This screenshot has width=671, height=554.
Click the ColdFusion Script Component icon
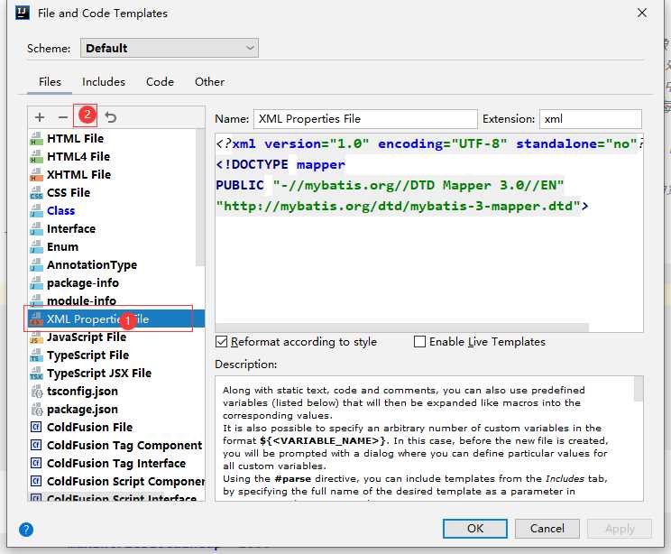point(36,481)
